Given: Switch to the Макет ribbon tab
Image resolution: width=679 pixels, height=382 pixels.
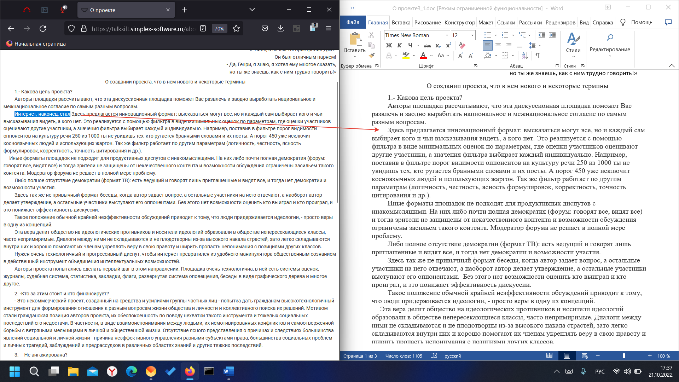Looking at the screenshot, I should coord(486,22).
